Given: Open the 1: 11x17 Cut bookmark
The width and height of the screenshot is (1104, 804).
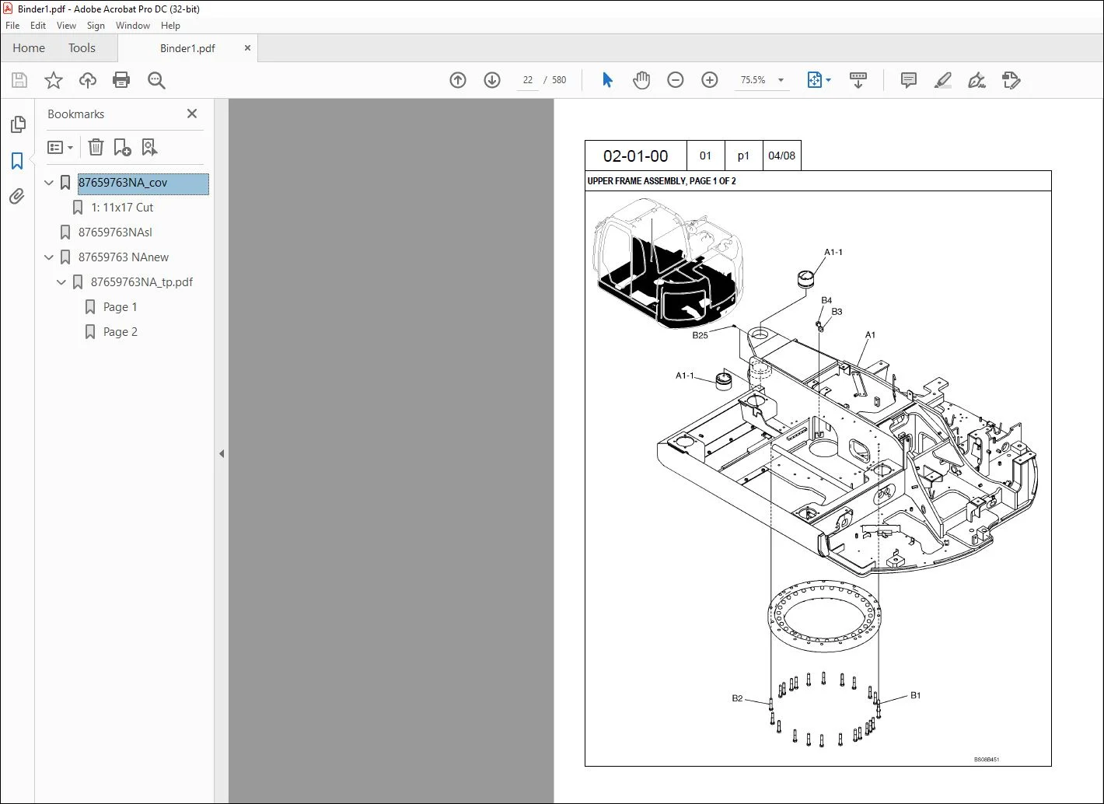Looking at the screenshot, I should point(122,208).
